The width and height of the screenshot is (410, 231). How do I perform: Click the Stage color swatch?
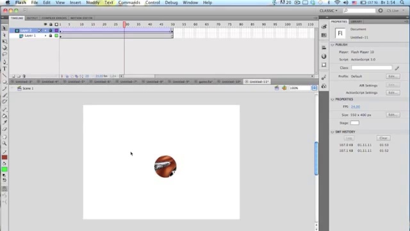(355, 123)
